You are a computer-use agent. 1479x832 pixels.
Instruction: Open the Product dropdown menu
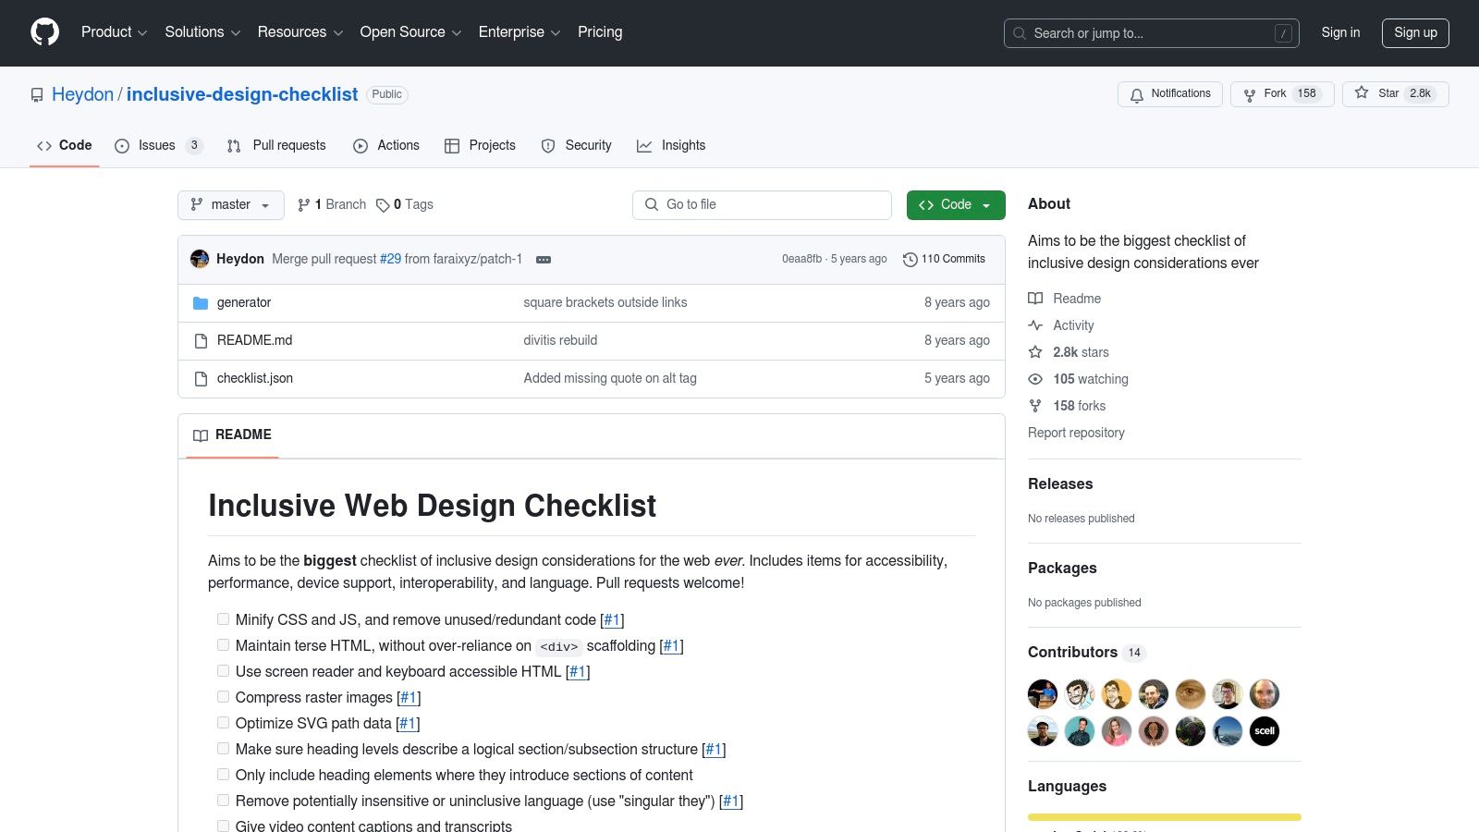114,32
